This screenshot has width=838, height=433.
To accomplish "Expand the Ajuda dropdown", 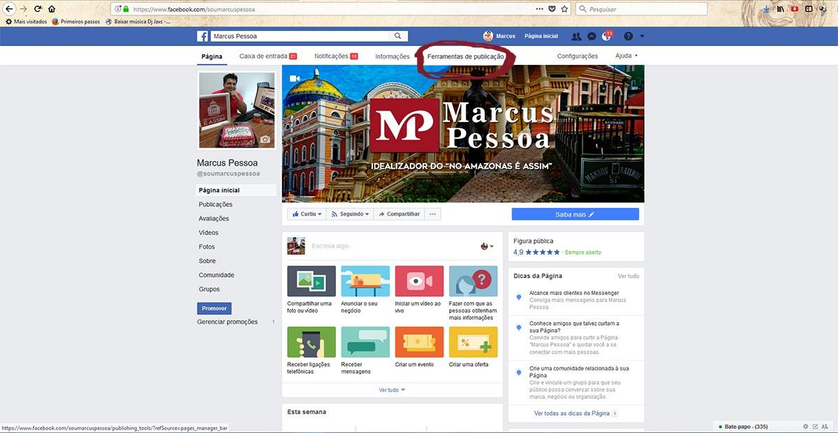I will [x=626, y=56].
